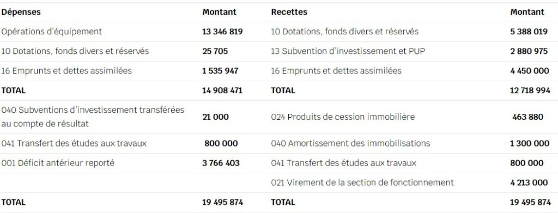Image resolution: width=558 pixels, height=213 pixels.
Task: Click 13 Subvention d'investissement et PUP
Action: coord(348,51)
